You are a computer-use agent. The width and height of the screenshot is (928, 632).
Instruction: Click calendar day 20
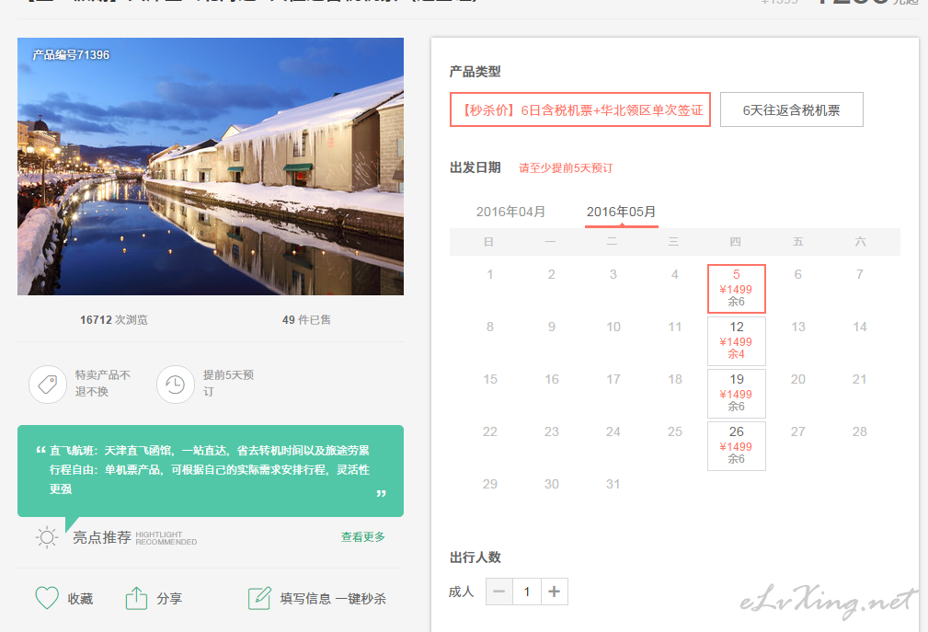[798, 379]
